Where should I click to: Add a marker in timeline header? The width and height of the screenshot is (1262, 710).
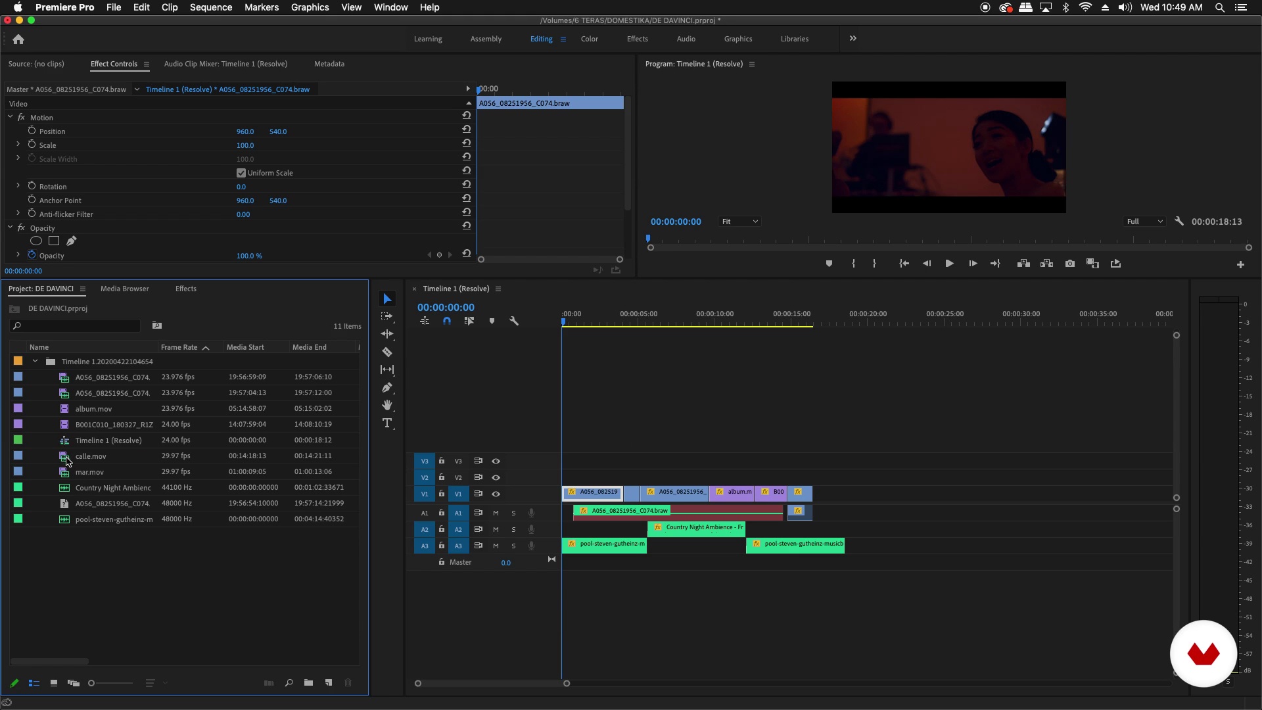(x=492, y=321)
